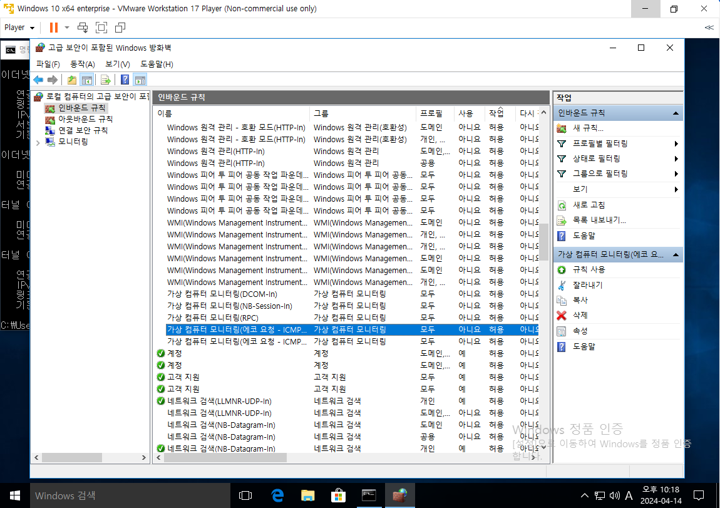Viewport: 720px width, 508px height.
Task: Open File Explorer from the taskbar
Action: click(x=307, y=495)
